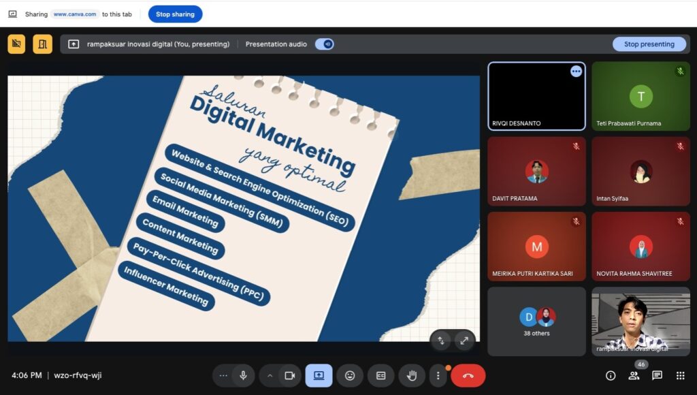The image size is (697, 395).
Task: Click the Stop sharing button
Action: point(175,14)
